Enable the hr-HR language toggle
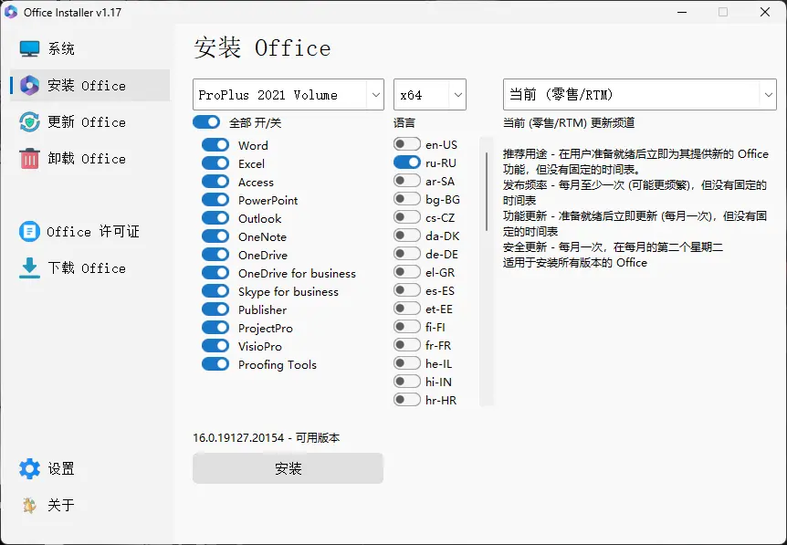 point(407,400)
